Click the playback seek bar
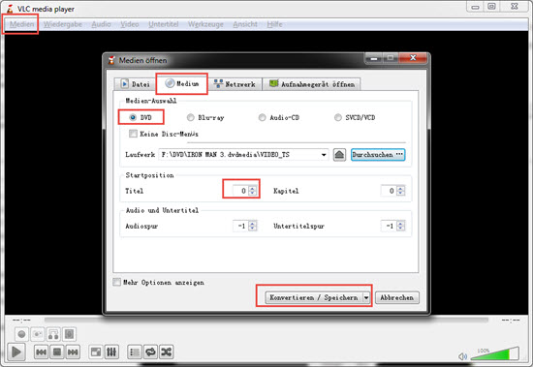 pos(266,320)
